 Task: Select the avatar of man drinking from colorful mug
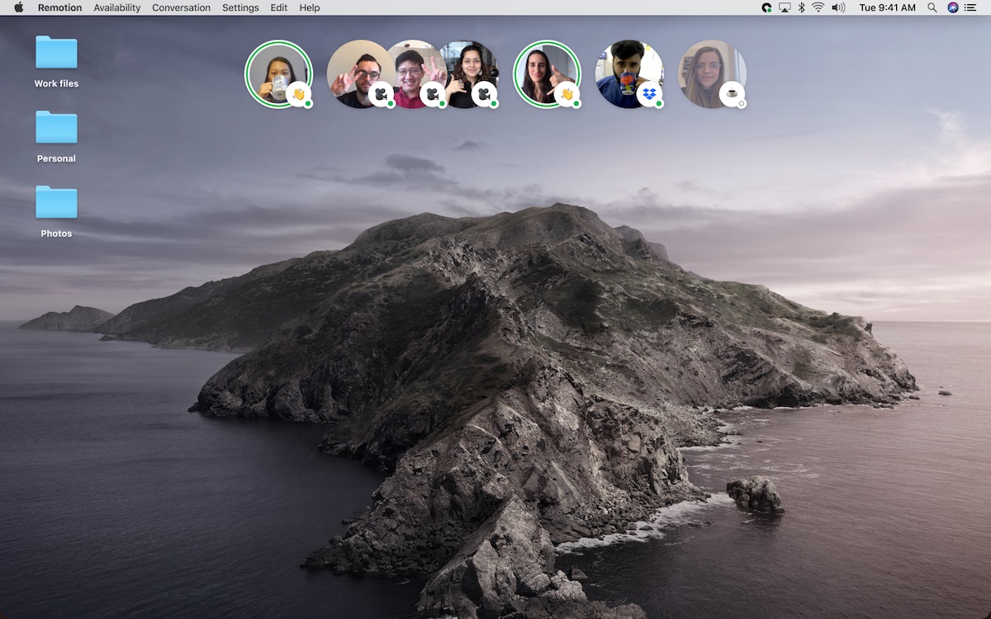tap(628, 74)
